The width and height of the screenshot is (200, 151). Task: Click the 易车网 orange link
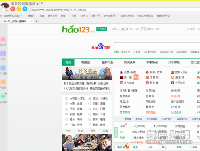pos(176,96)
